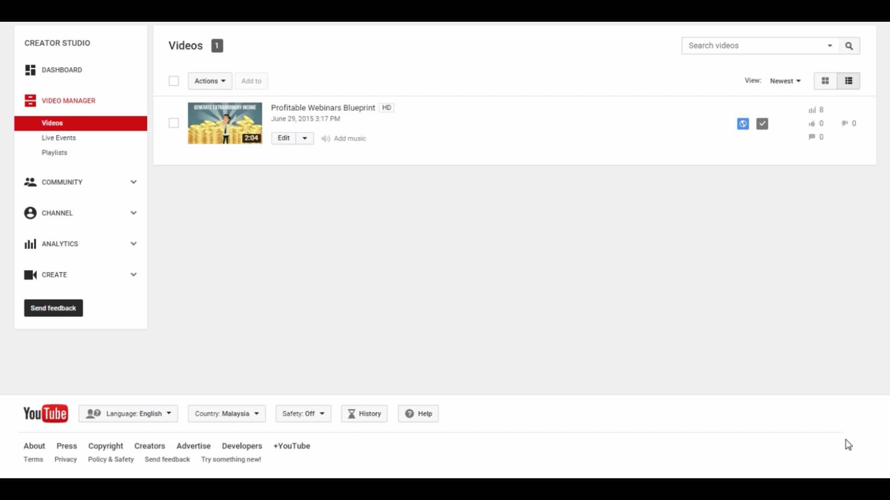Select the Video Manager sidebar icon
This screenshot has width=890, height=500.
pos(30,100)
